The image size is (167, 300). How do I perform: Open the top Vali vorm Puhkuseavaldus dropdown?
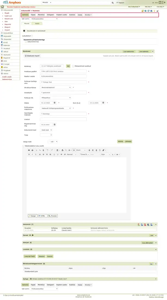[x=44, y=19]
